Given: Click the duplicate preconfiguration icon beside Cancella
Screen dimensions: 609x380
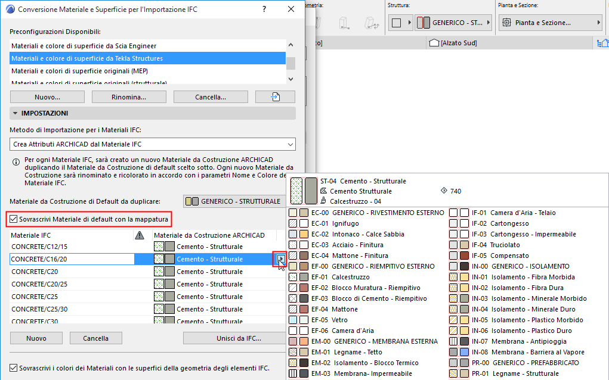Looking at the screenshot, I should (275, 96).
